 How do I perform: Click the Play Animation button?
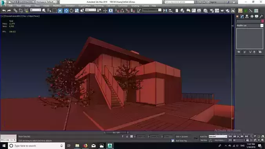point(238,136)
